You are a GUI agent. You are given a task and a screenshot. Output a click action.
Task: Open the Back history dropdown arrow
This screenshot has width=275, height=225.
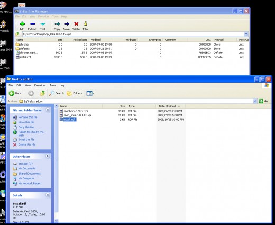pyautogui.click(x=24, y=93)
